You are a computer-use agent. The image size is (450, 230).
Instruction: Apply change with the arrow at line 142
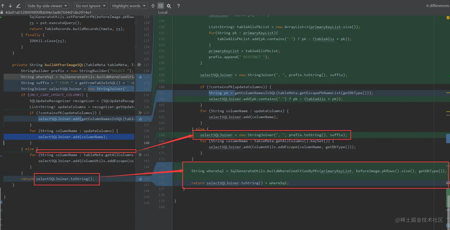(x=140, y=155)
